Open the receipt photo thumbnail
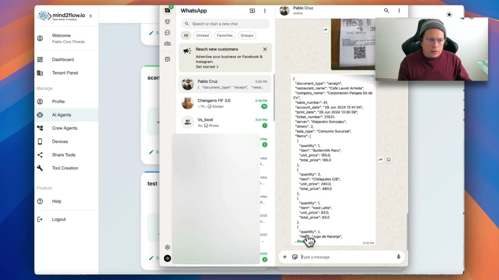The width and height of the screenshot is (499, 280). click(353, 44)
